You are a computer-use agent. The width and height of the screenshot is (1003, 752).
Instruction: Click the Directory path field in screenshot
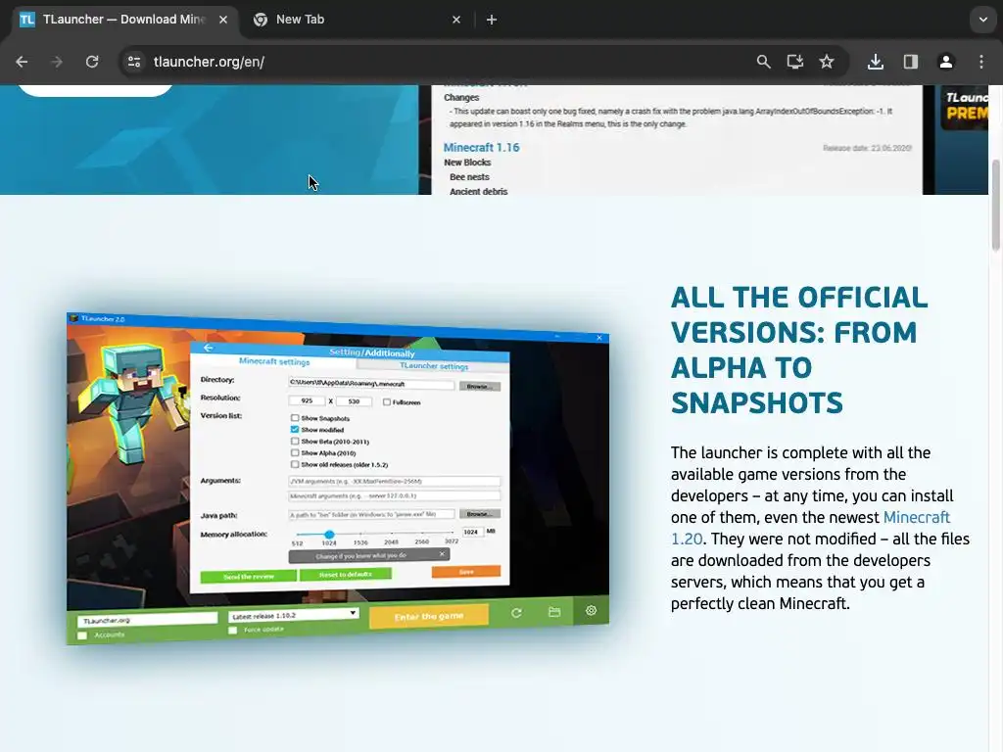[371, 384]
